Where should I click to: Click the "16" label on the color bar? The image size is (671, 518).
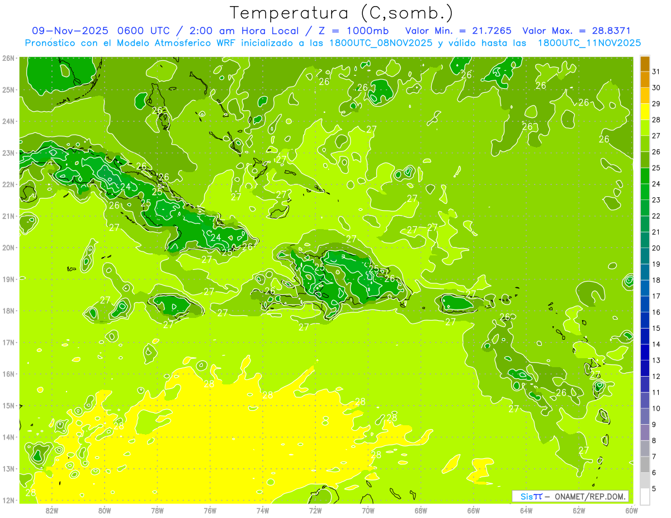tap(656, 312)
